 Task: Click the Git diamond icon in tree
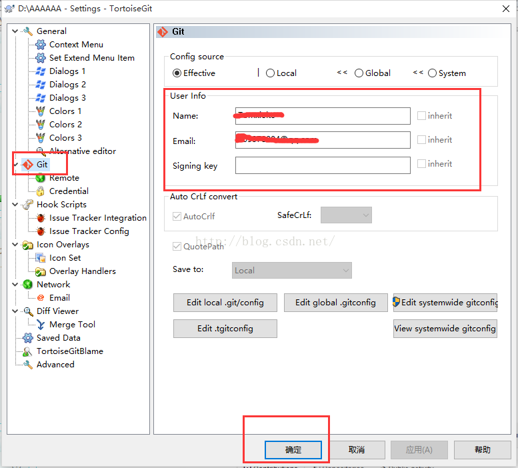pos(28,165)
